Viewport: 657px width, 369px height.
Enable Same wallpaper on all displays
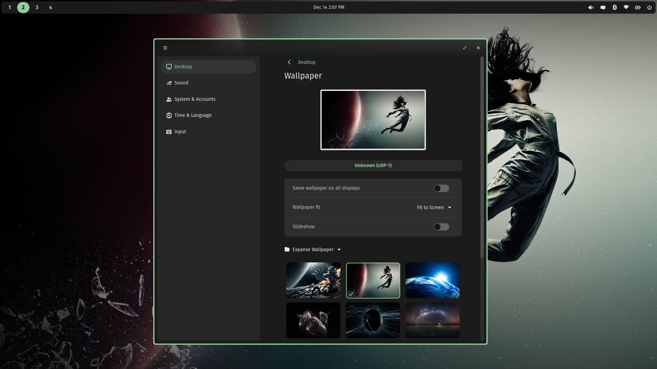(441, 188)
